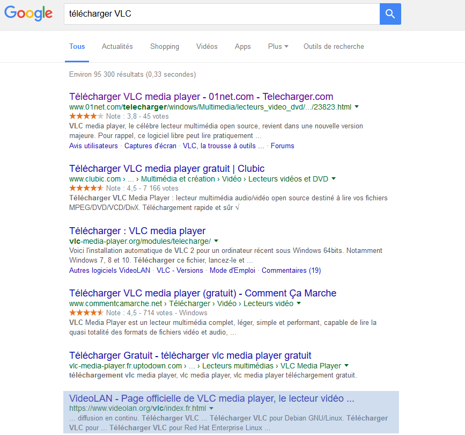The width and height of the screenshot is (465, 435).
Task: Open the Mode d'Emploi sitelink
Action: point(232,271)
